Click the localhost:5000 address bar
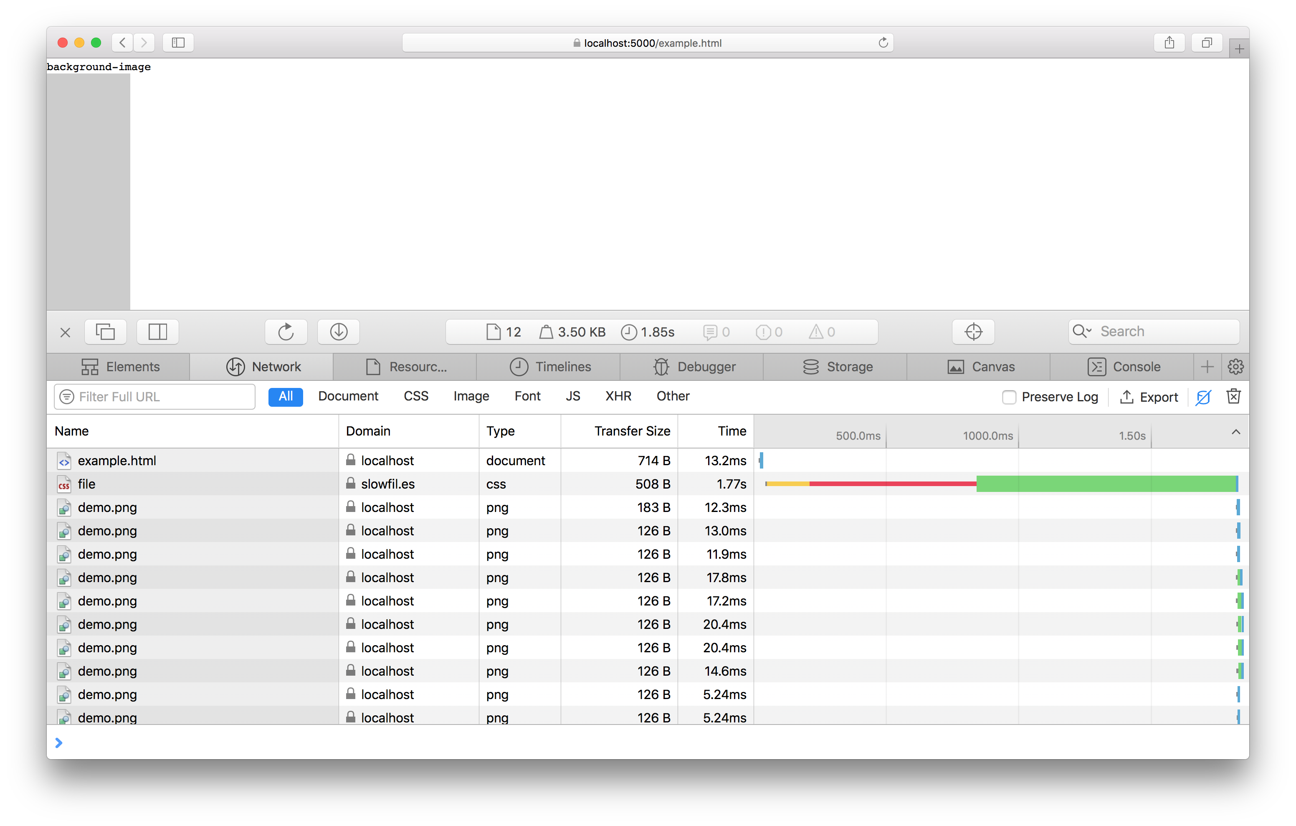The image size is (1296, 826). coord(648,43)
